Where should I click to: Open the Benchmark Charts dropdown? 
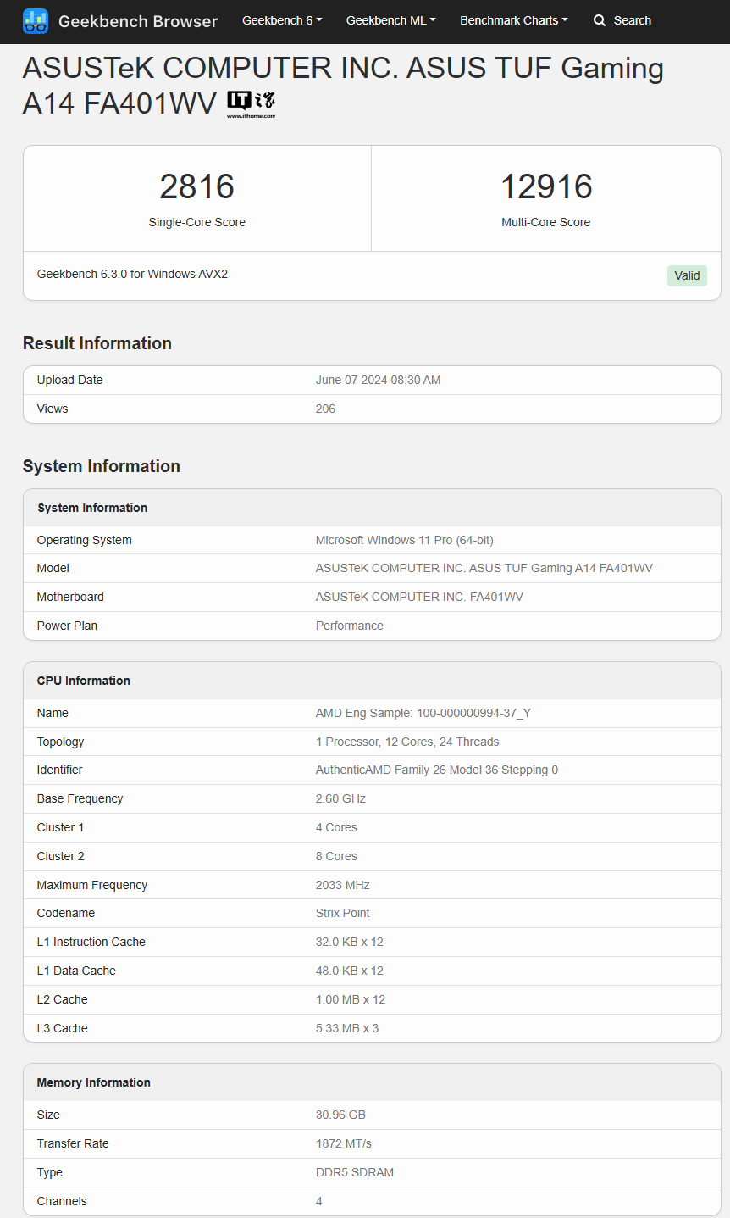pos(514,20)
